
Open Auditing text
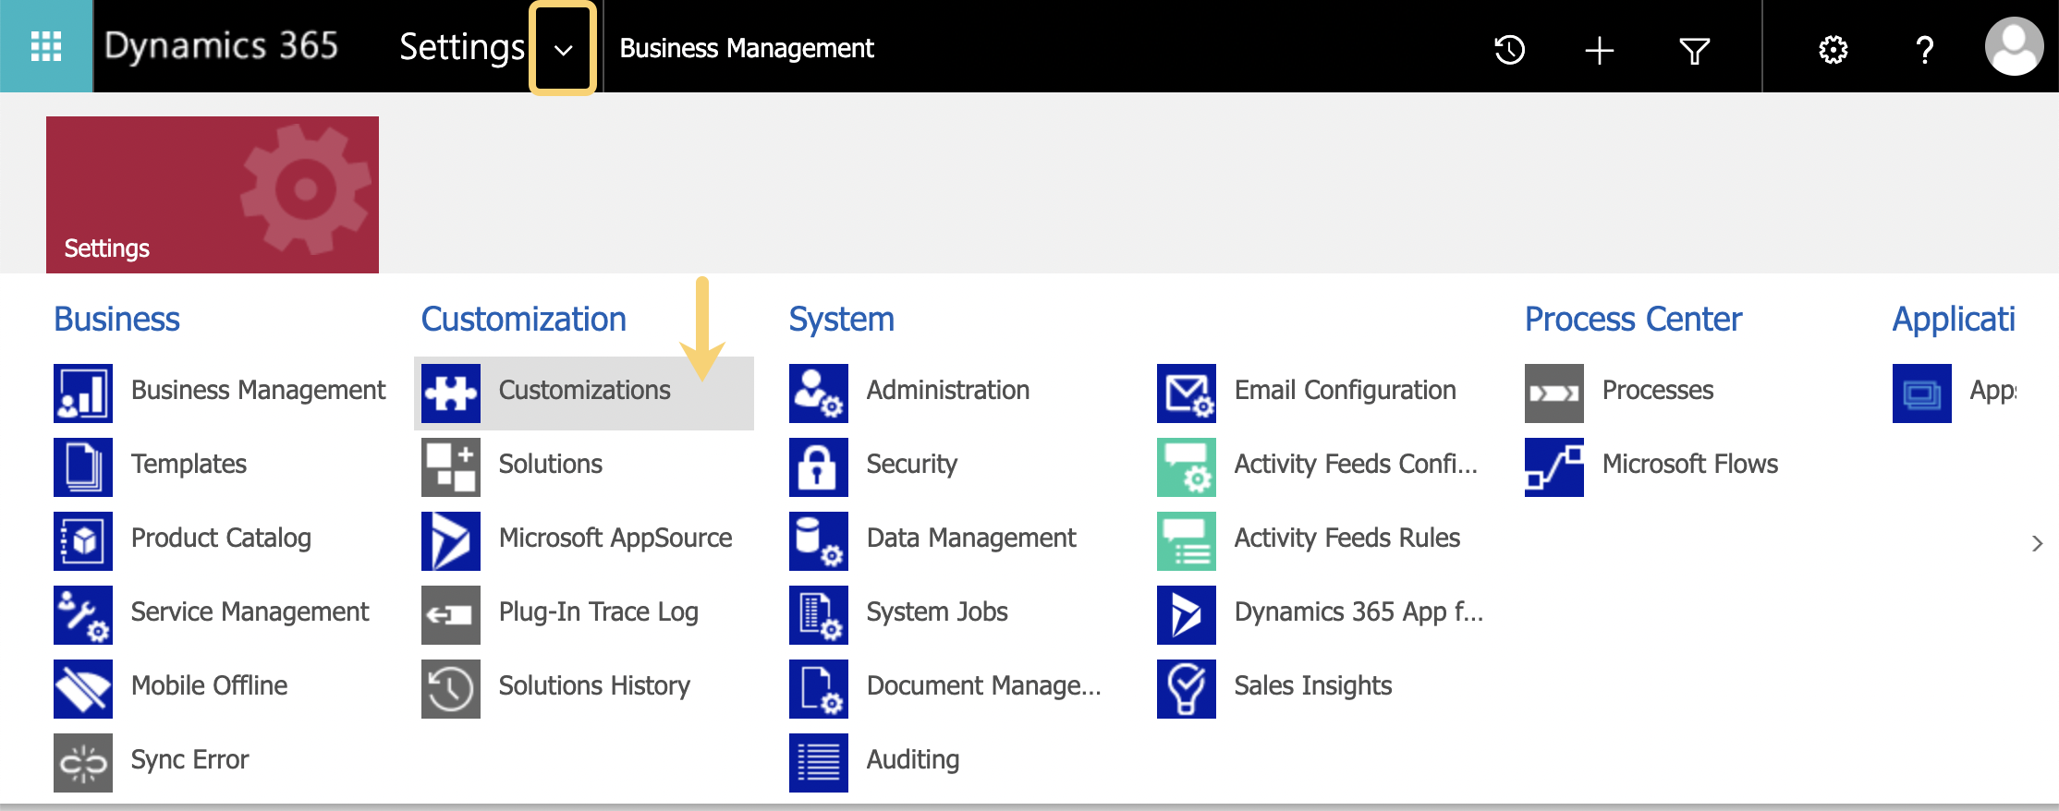point(914,760)
